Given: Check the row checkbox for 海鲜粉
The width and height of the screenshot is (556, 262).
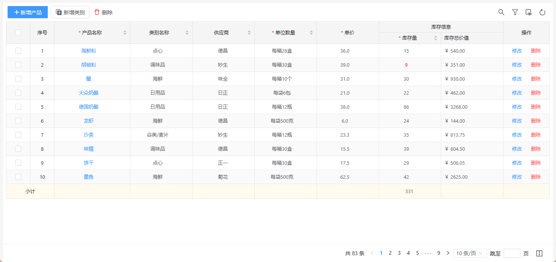Looking at the screenshot, I should [x=18, y=51].
